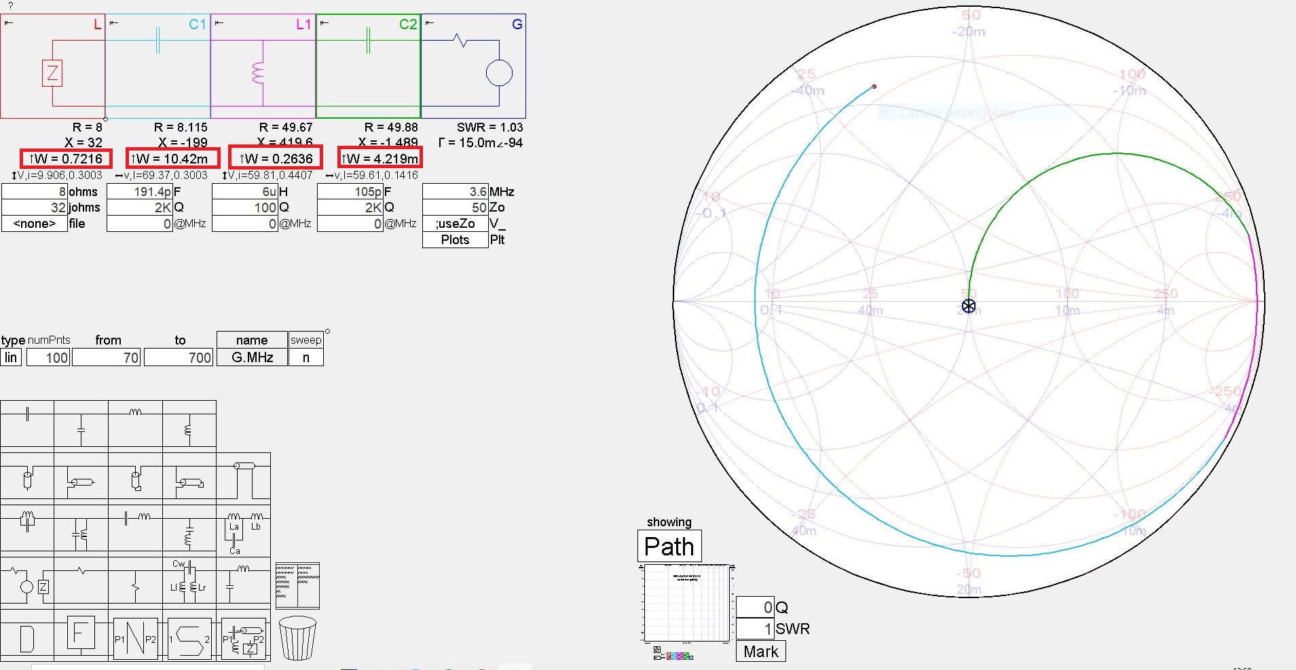Screen dimensions: 1296x670
Task: Click the arrow icon in G block corner
Action: 429,23
